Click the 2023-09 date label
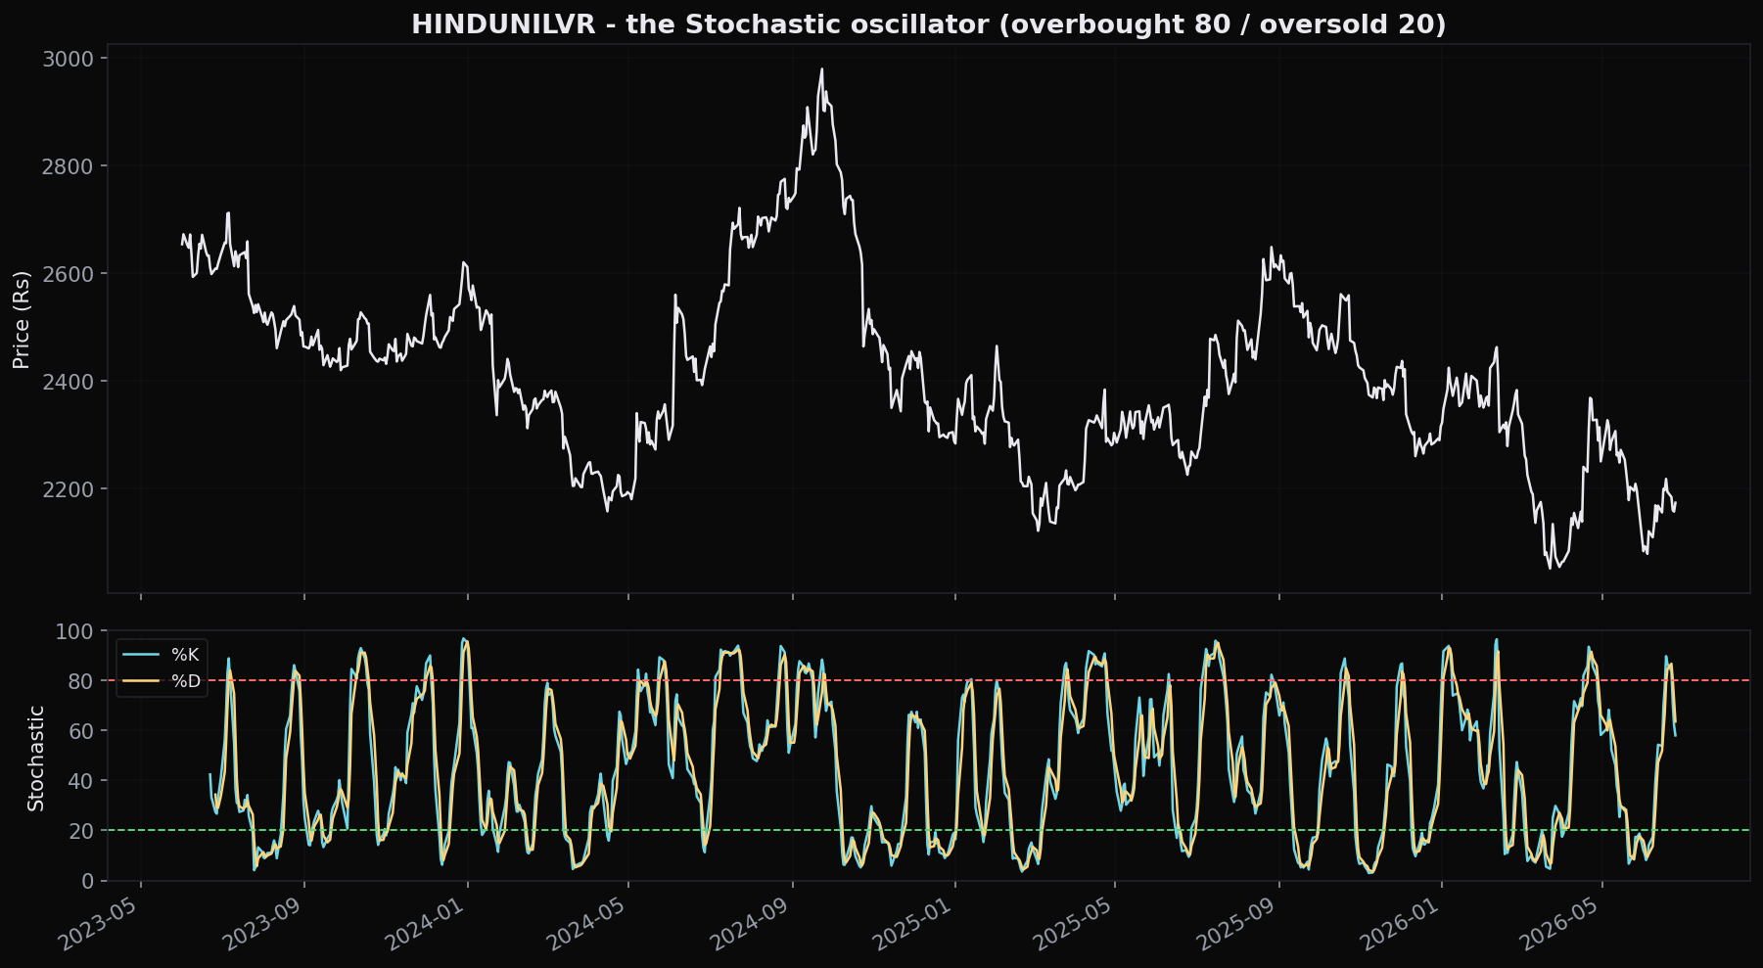 coord(264,924)
